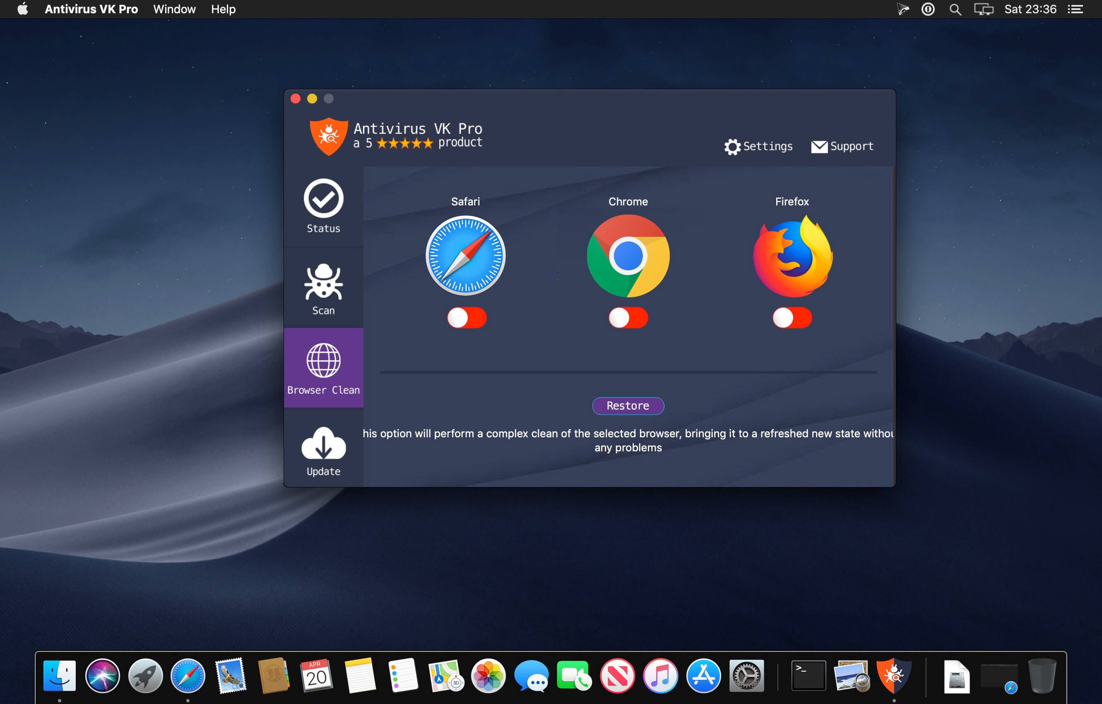Open Mail from the Dock
The width and height of the screenshot is (1102, 704).
point(231,675)
